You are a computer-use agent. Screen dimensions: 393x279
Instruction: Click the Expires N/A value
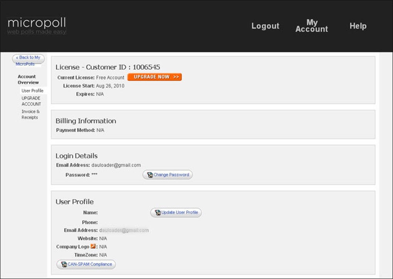click(100, 94)
